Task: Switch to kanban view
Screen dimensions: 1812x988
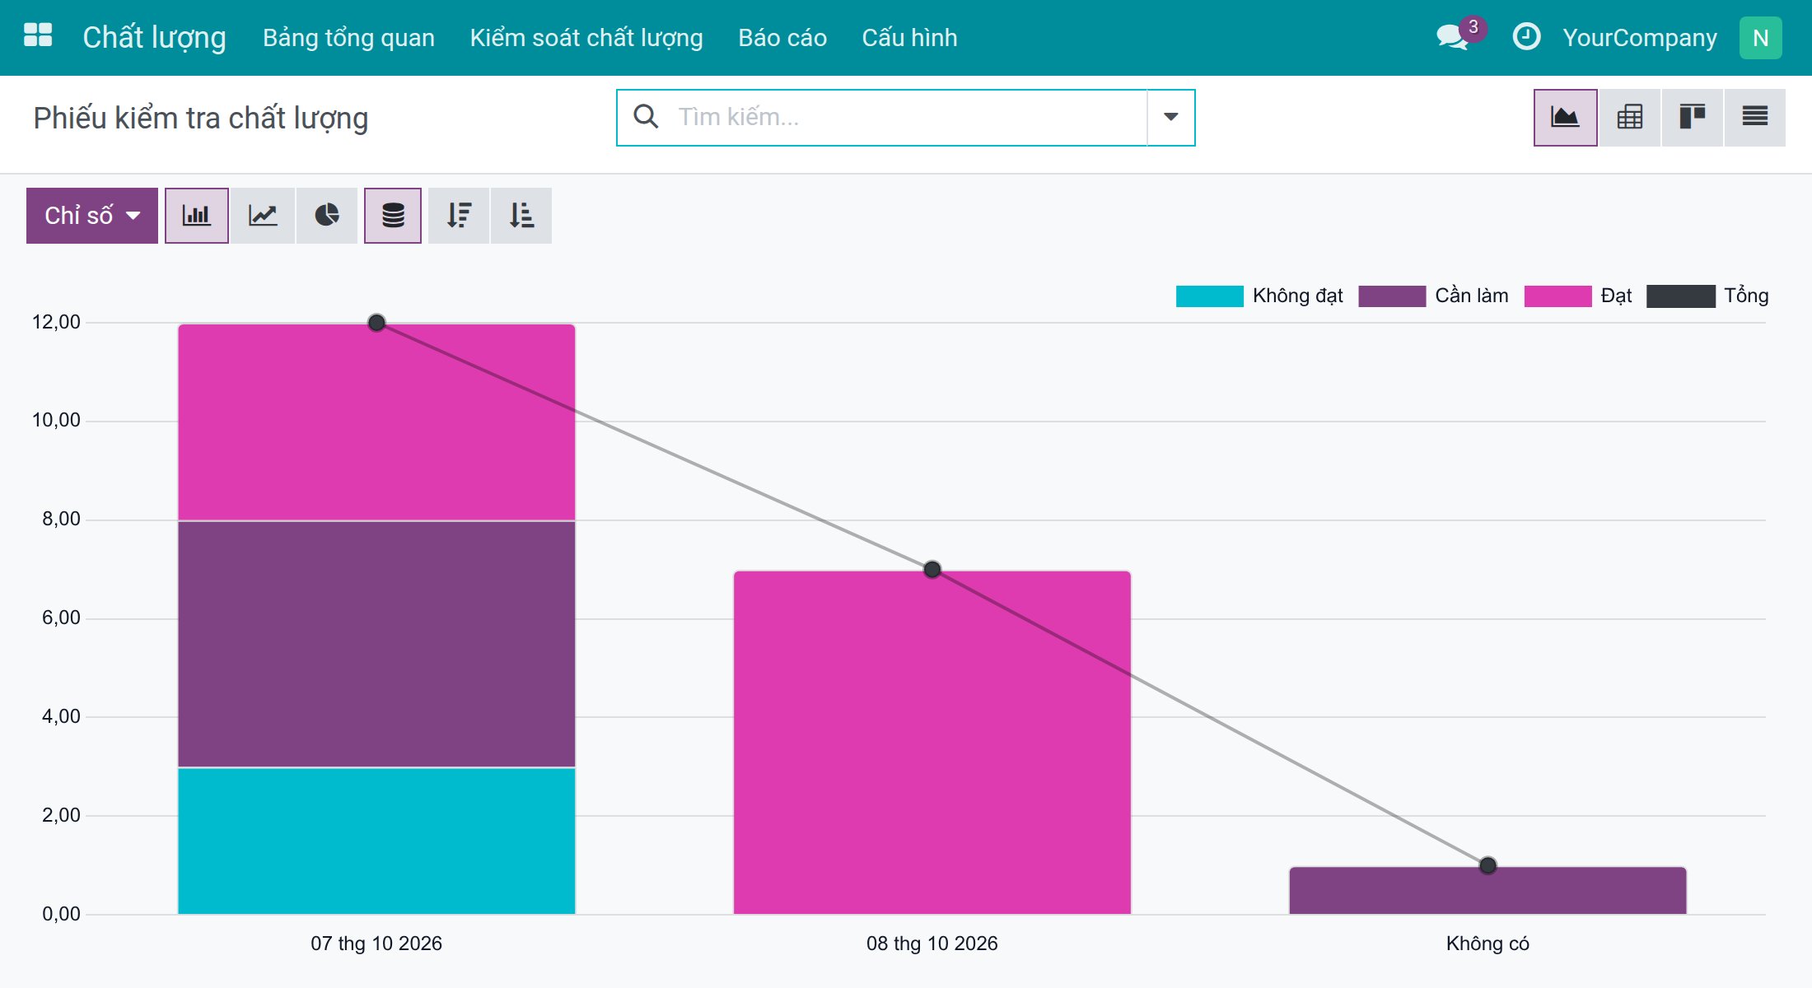Action: [x=1692, y=118]
